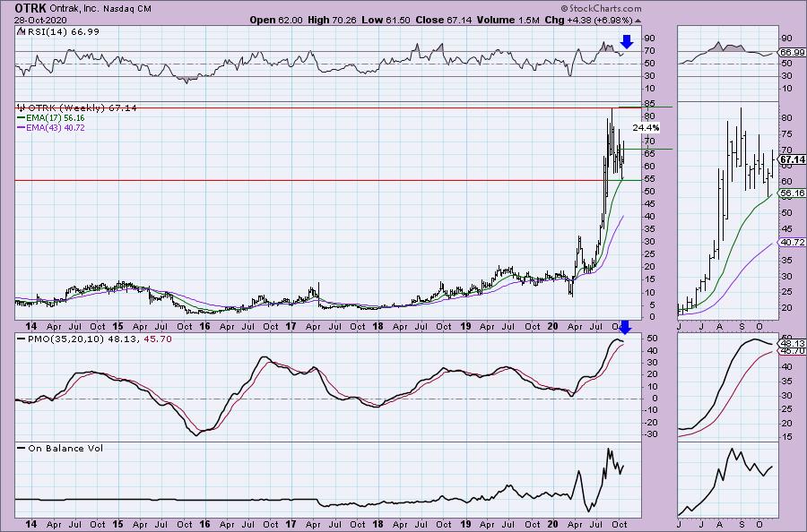The image size is (807, 532).
Task: Click the bar icon before OTRK (Weekly)
Action: click(22, 108)
